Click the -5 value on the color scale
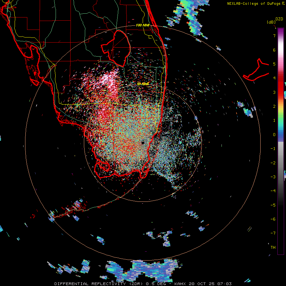286x286 pixels. coord(273,205)
